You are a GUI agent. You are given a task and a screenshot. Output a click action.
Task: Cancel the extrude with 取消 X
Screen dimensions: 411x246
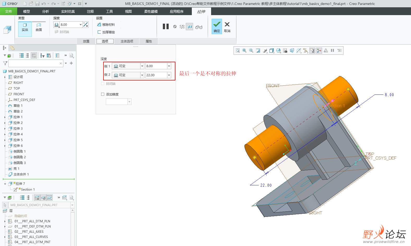(x=227, y=26)
